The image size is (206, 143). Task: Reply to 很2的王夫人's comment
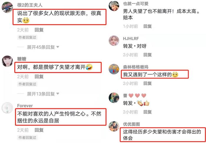coord(39,30)
